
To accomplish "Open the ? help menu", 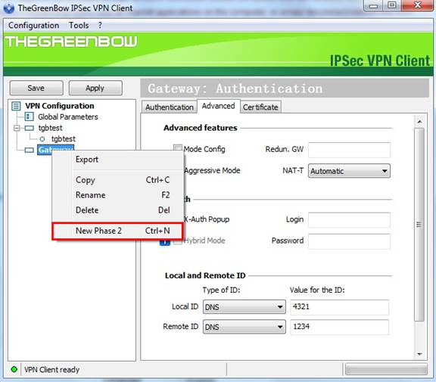I will [100, 25].
